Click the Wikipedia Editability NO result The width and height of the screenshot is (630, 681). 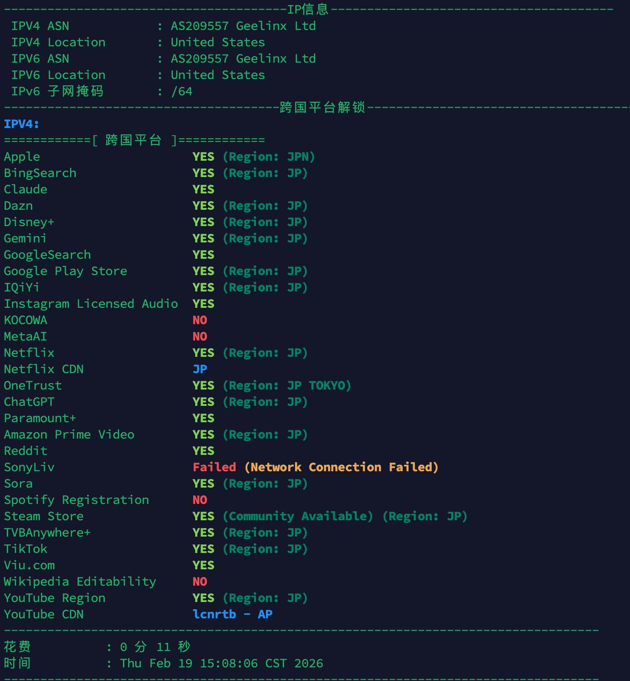coord(200,582)
